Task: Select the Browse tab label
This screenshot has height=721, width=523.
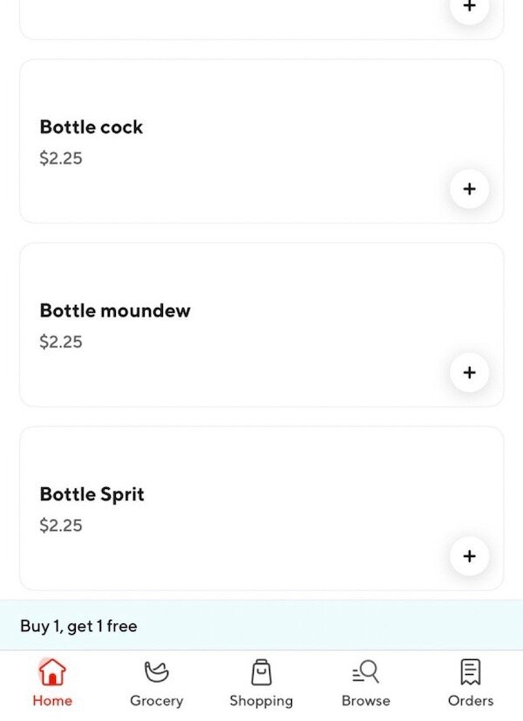Action: point(365,700)
